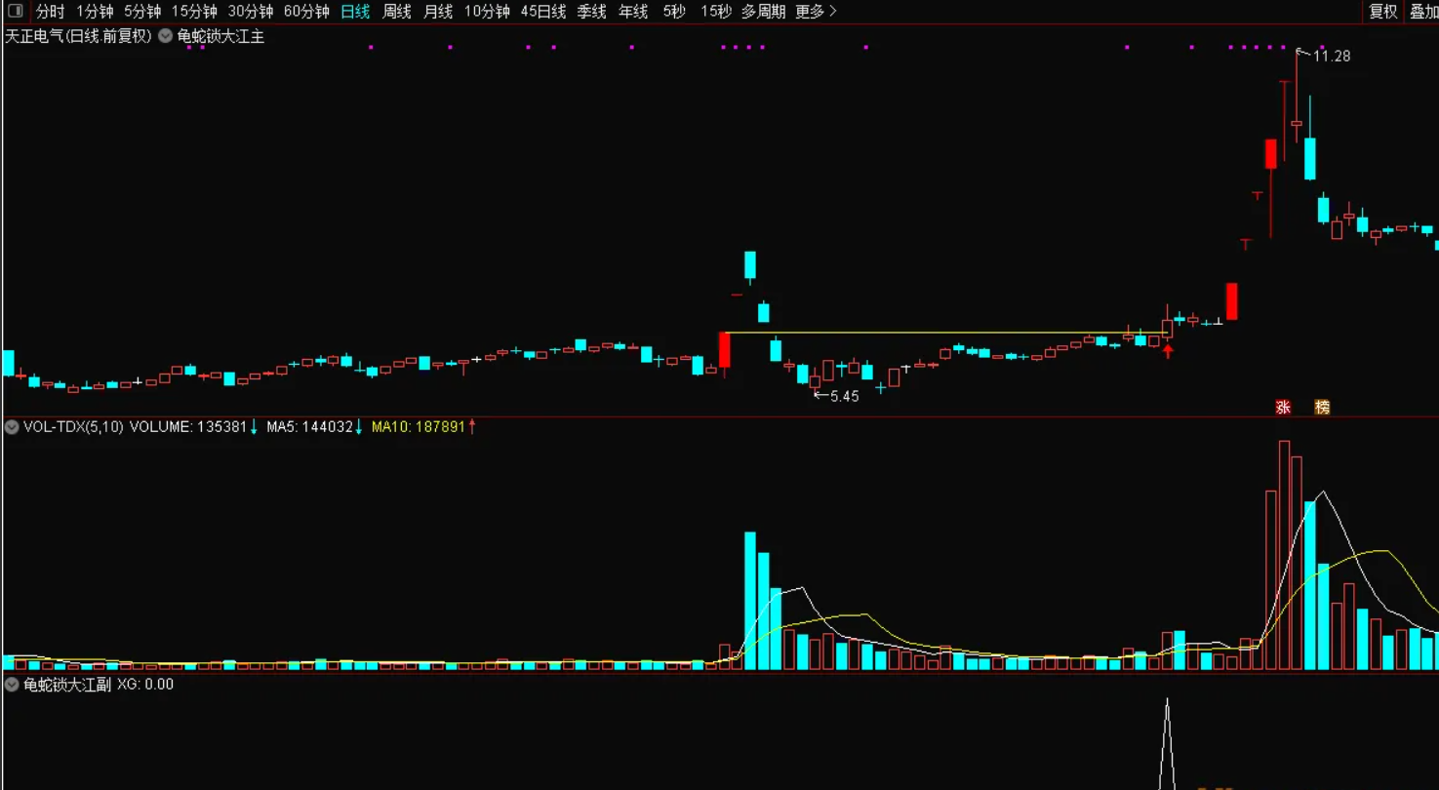Click the red arrow signal marker under candlestick
Viewport: 1439px width, 790px height.
(x=1167, y=351)
